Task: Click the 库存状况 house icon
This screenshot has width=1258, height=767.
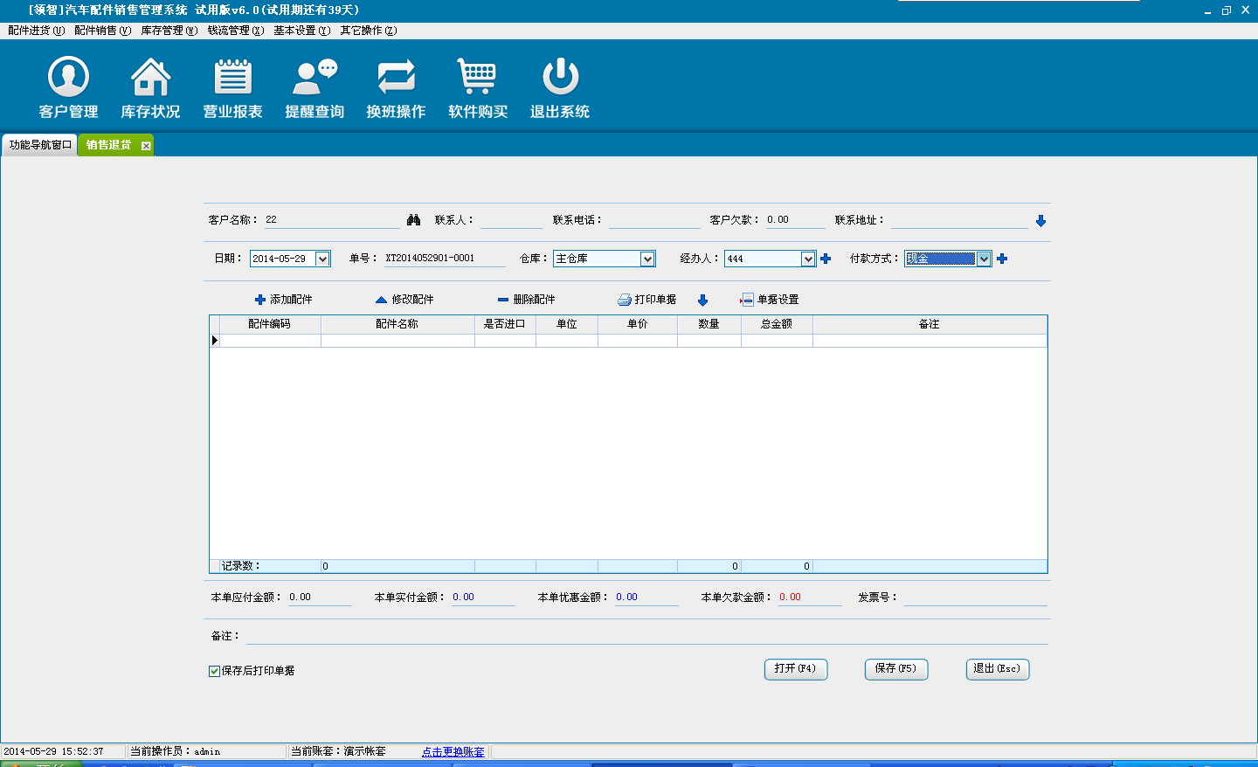Action: click(150, 78)
